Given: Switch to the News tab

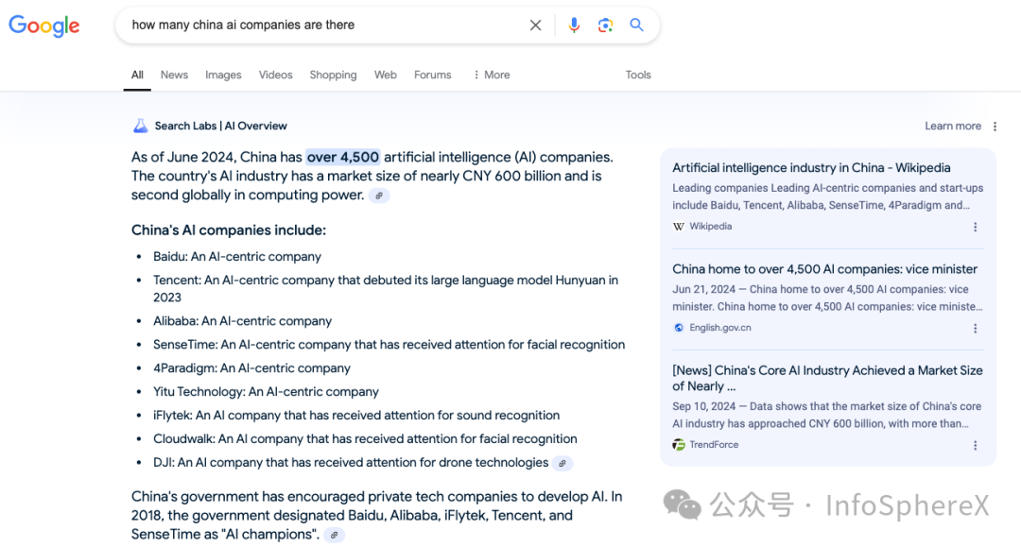Looking at the screenshot, I should 174,75.
